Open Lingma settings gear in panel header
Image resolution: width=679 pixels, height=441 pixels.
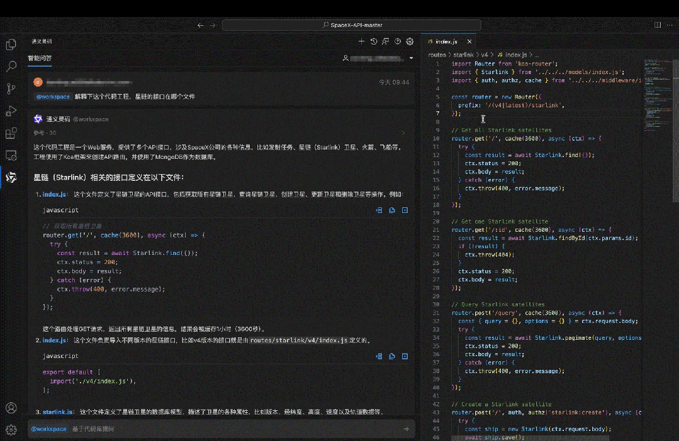tap(410, 41)
